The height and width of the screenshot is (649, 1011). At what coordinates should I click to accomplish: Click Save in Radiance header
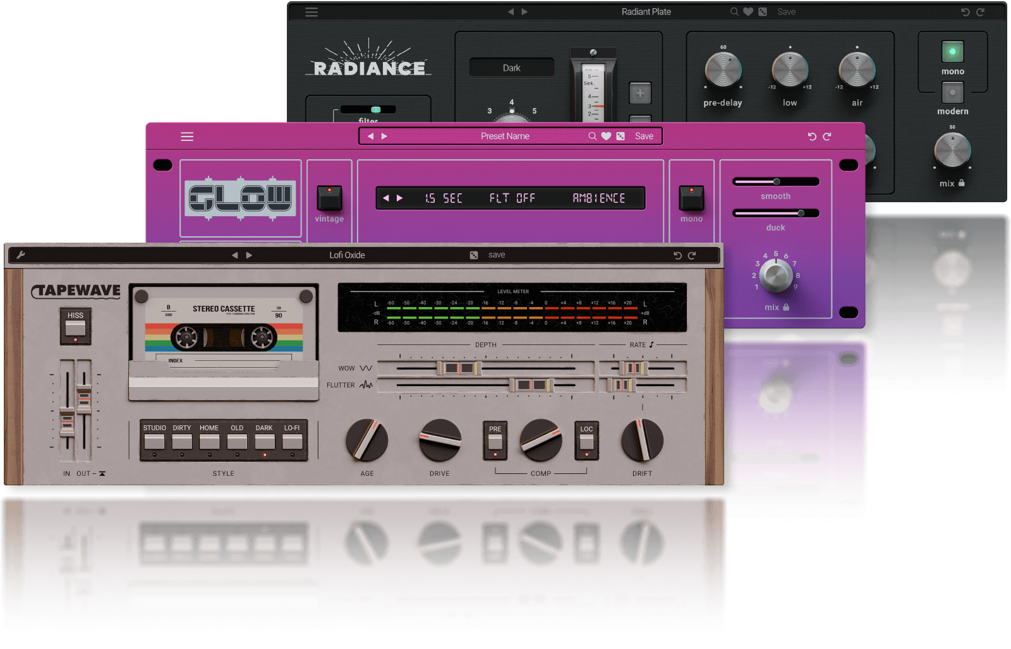click(x=786, y=12)
